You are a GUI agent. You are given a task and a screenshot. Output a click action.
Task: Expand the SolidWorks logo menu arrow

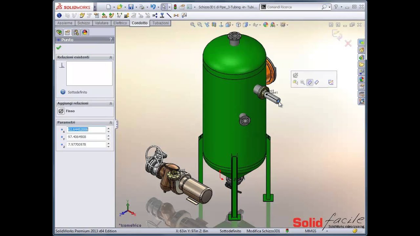pyautogui.click(x=95, y=7)
